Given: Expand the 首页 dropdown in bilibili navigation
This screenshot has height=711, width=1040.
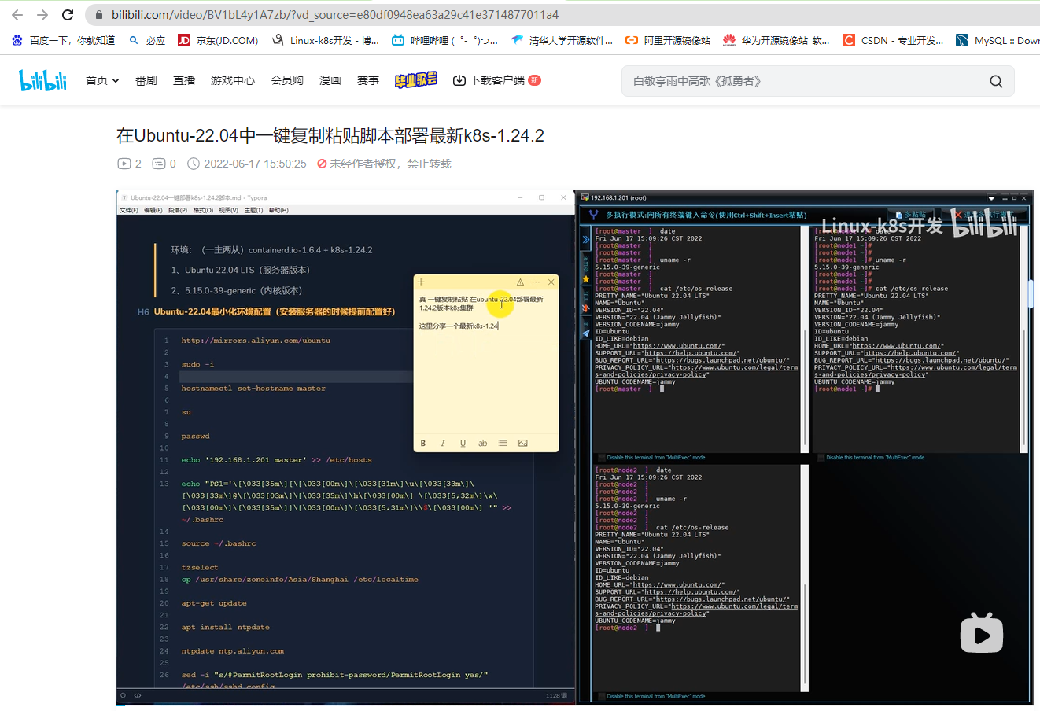Looking at the screenshot, I should point(102,80).
